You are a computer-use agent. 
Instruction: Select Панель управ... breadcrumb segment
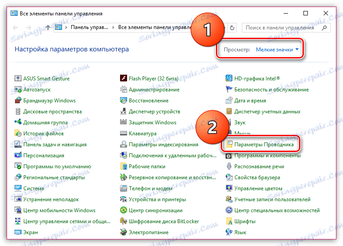click(x=89, y=27)
